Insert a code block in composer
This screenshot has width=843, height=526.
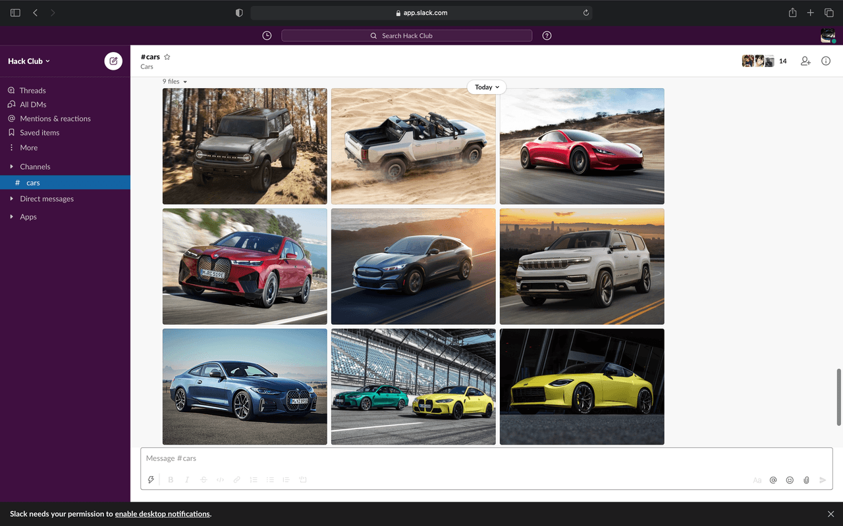303,480
